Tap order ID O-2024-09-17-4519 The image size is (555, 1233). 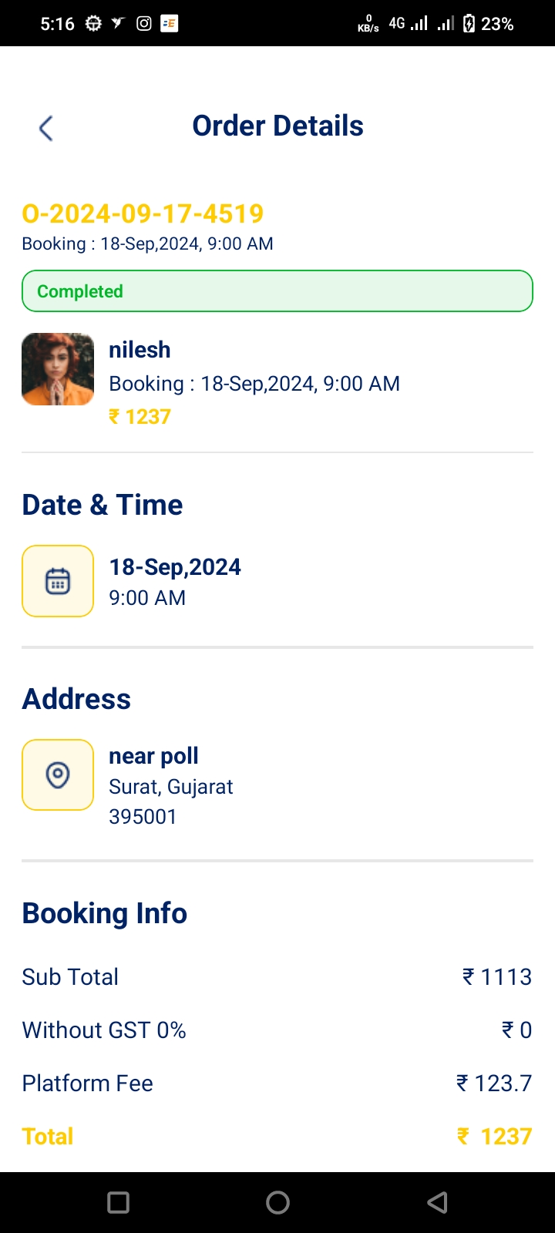coord(143,213)
